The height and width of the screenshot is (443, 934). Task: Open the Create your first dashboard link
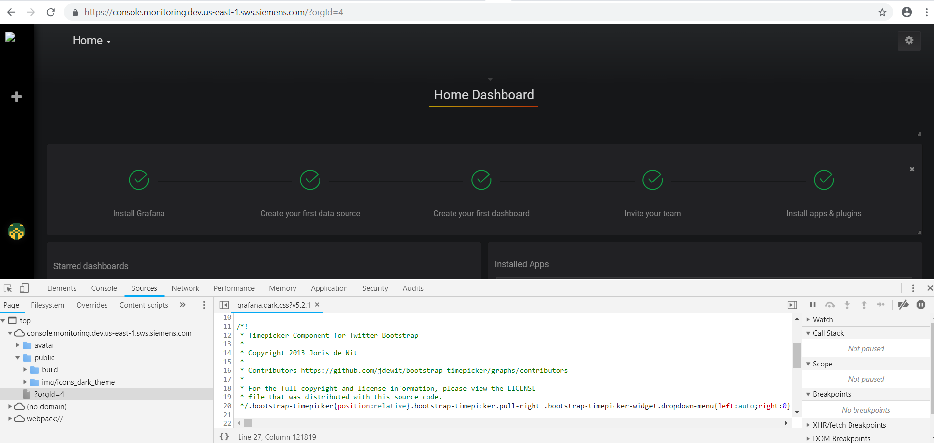coord(481,213)
